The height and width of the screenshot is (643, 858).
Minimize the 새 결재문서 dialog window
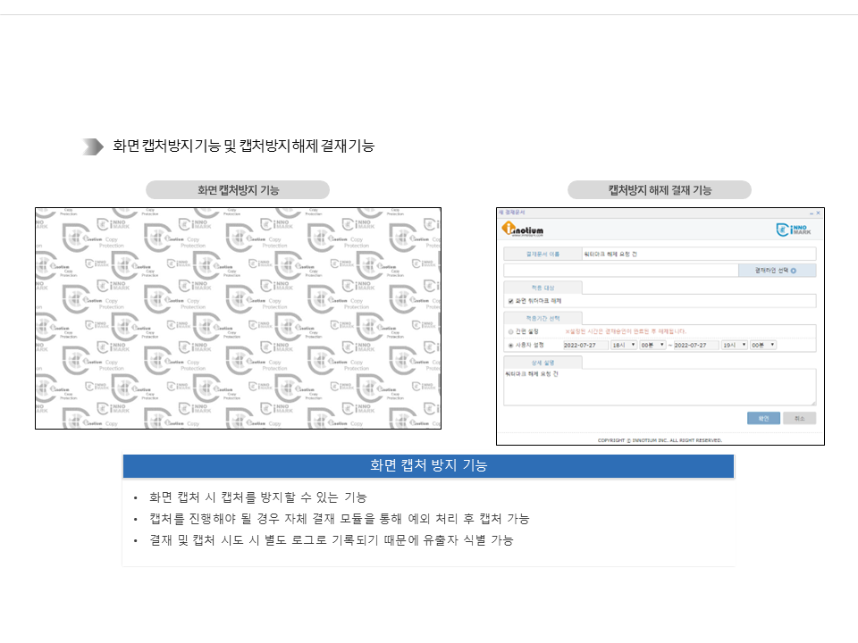pyautogui.click(x=811, y=213)
